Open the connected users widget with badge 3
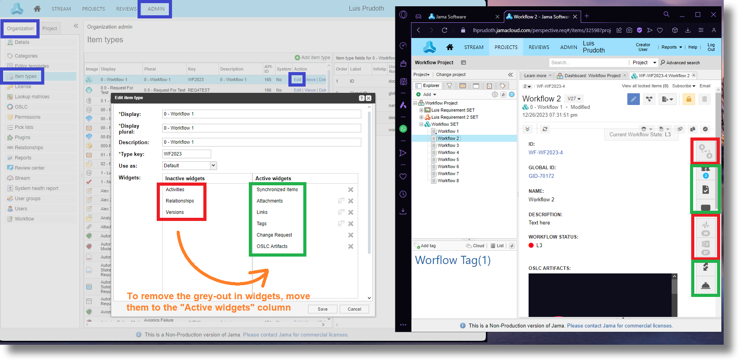 click(705, 172)
